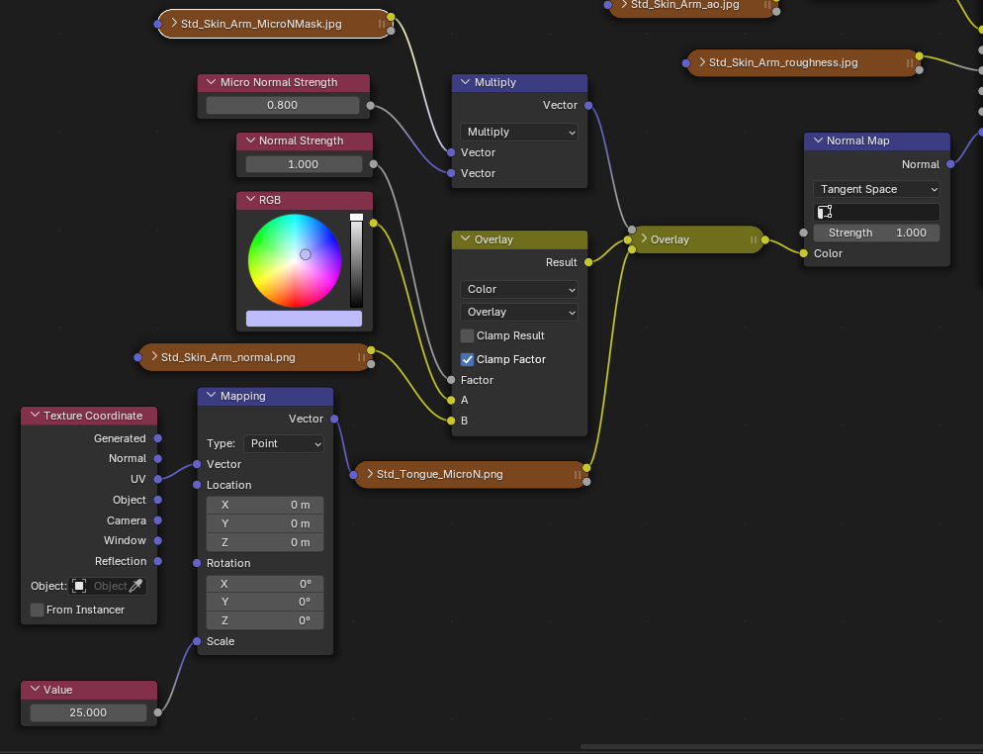
Task: Open the Multiply operation dropdown
Action: (518, 132)
